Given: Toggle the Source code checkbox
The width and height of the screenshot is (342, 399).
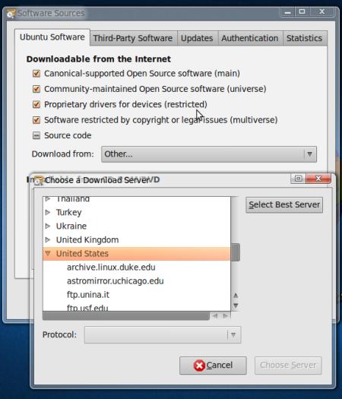Looking at the screenshot, I should tap(36, 135).
